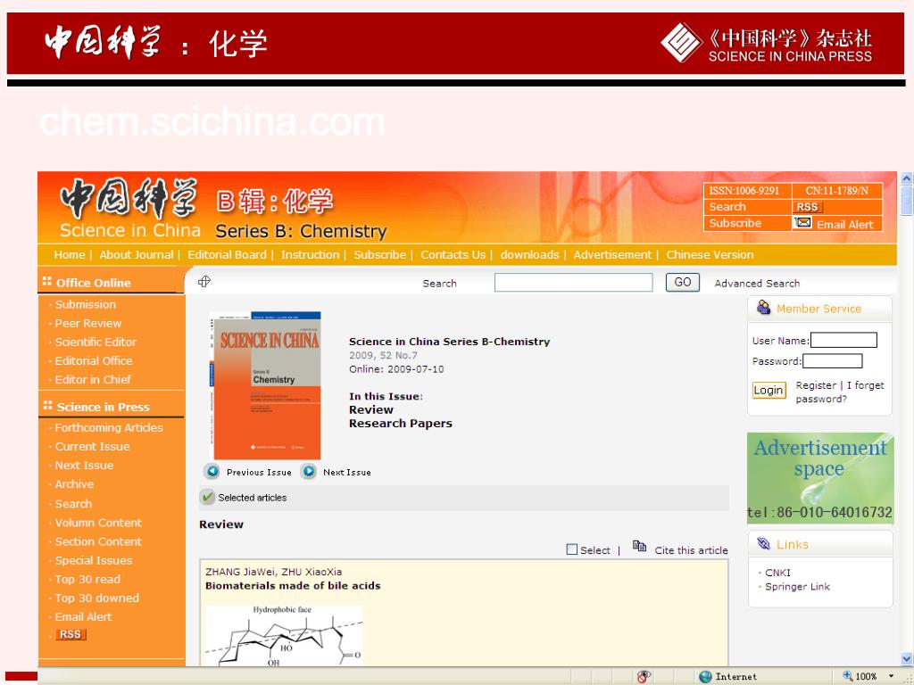
Task: Click the Cite this article link
Action: tap(692, 549)
